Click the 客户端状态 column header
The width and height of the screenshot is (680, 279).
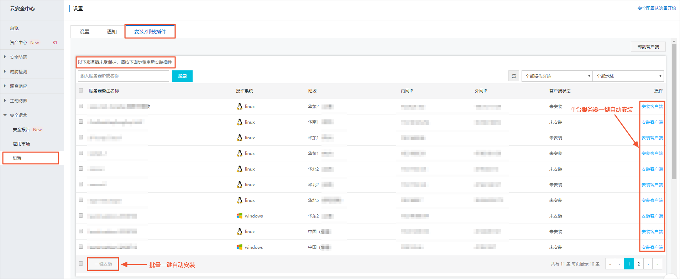[x=560, y=91]
